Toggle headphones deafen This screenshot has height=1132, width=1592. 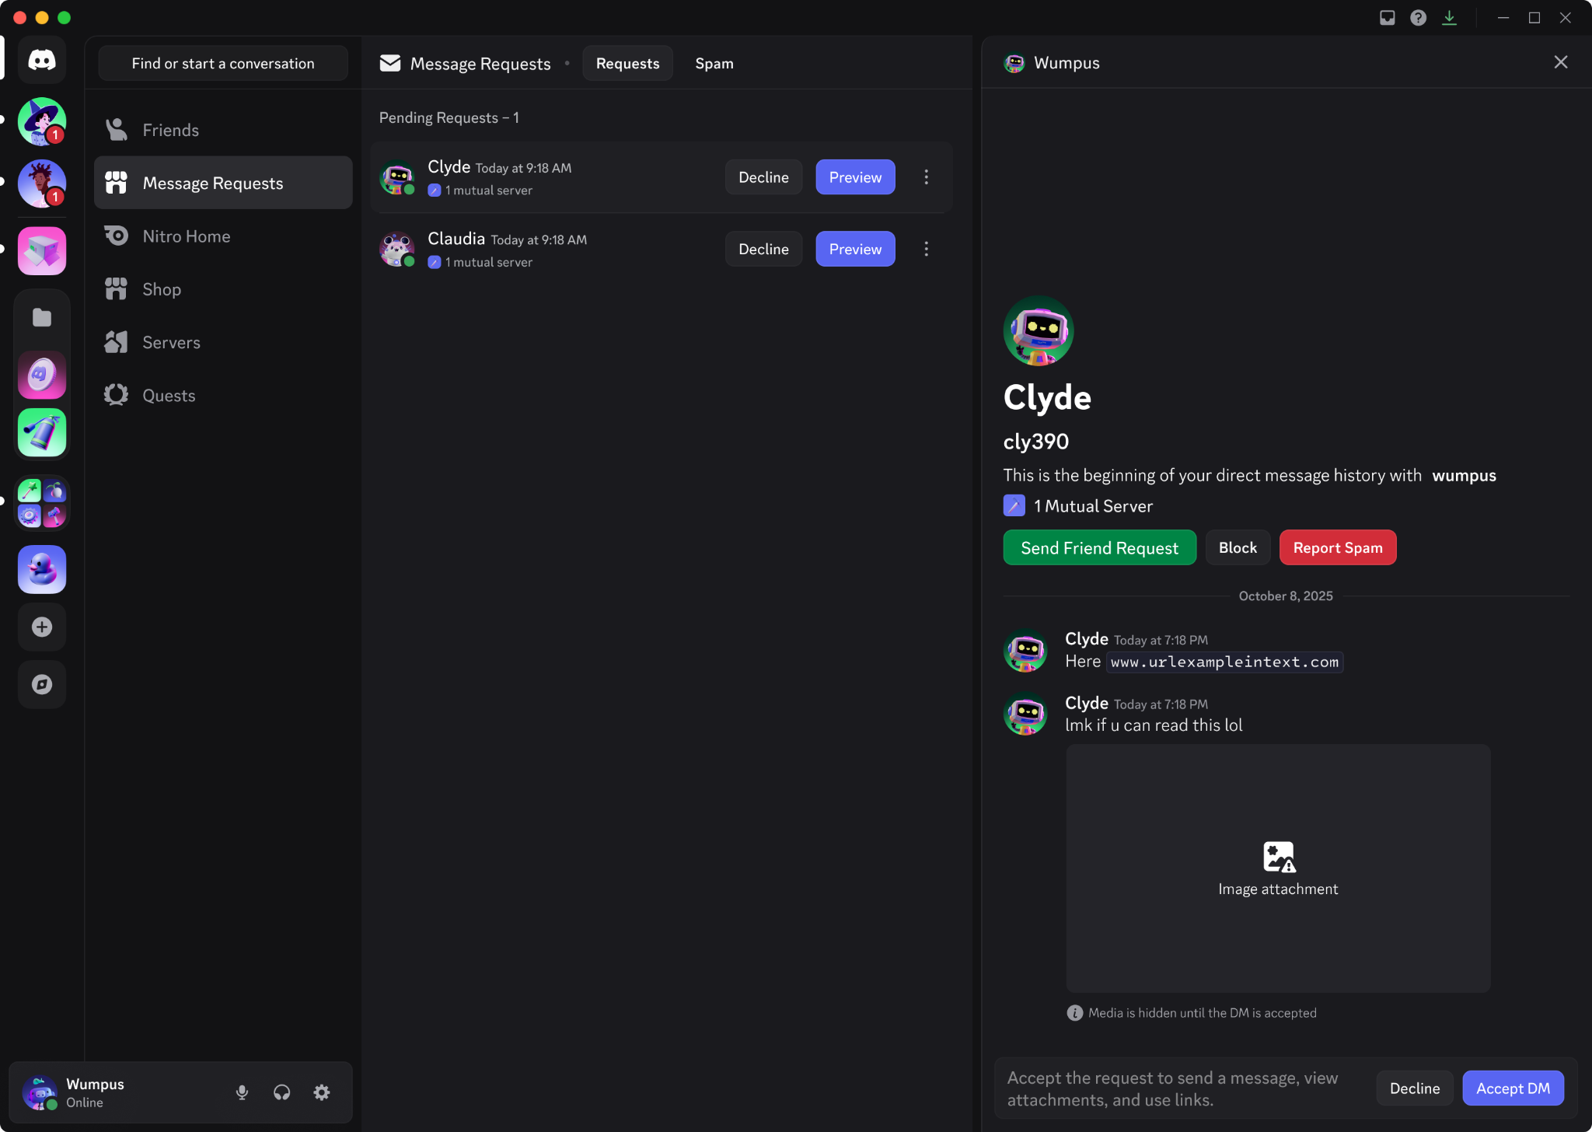(x=281, y=1092)
